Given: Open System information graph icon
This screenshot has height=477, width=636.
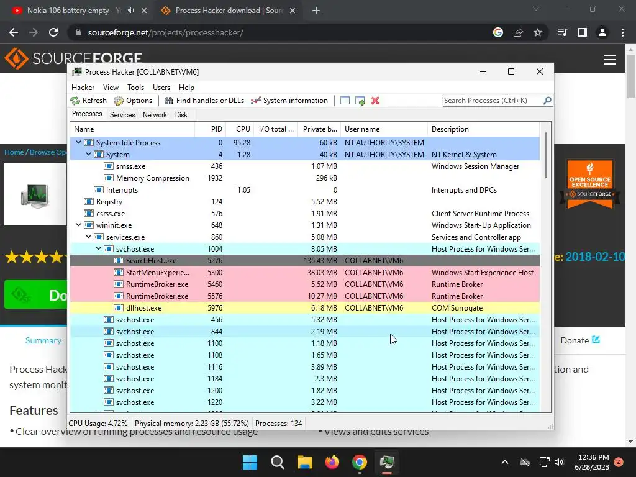Looking at the screenshot, I should (x=255, y=101).
